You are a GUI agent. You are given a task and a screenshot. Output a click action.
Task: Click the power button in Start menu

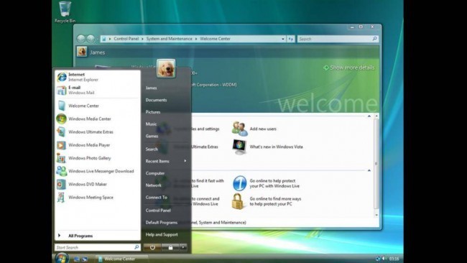point(152,247)
